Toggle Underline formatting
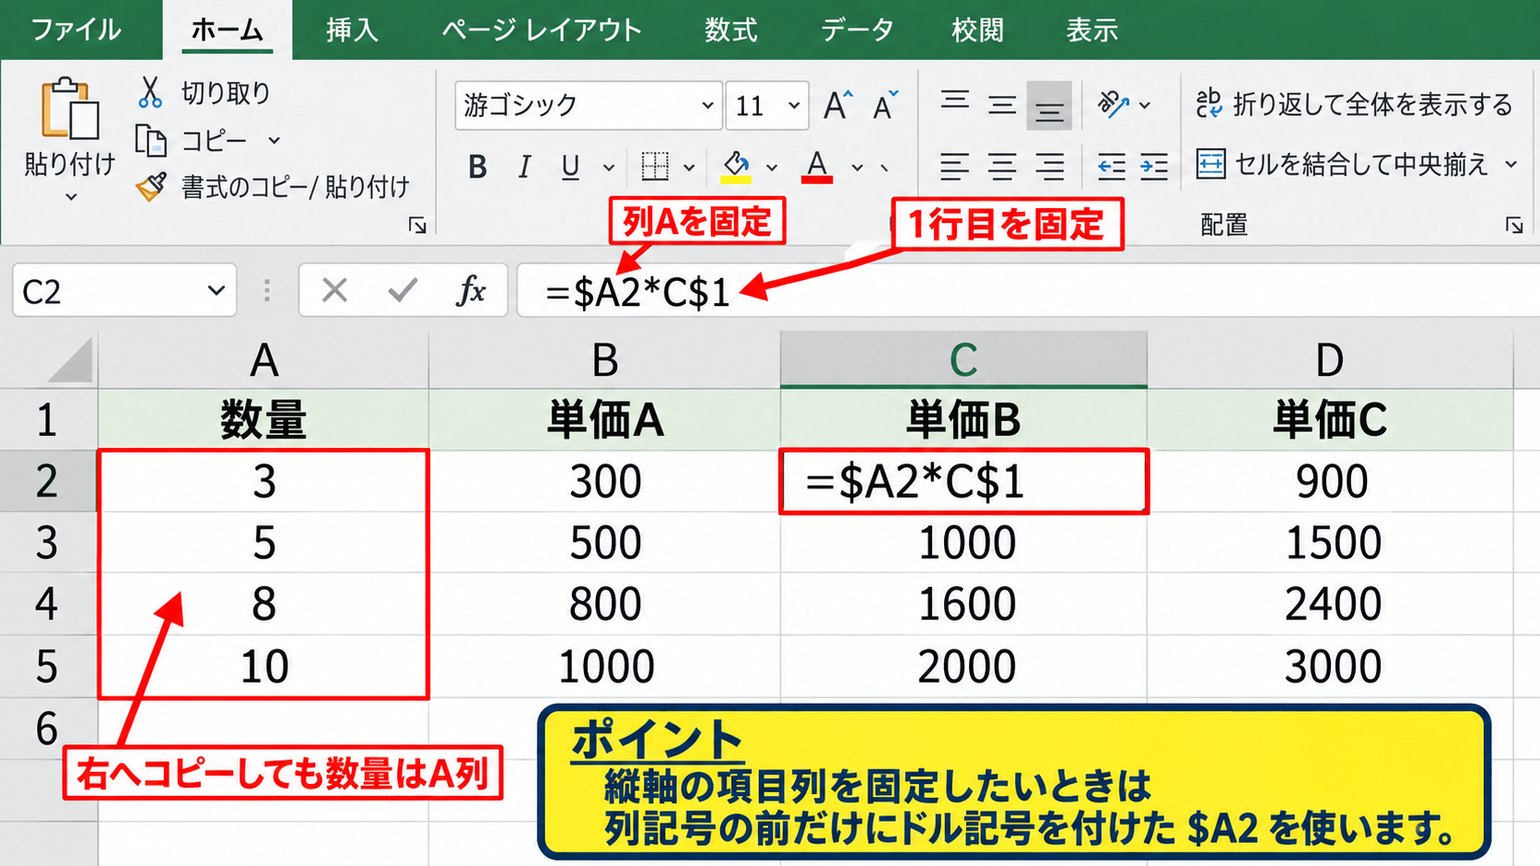The width and height of the screenshot is (1540, 866). (x=570, y=167)
